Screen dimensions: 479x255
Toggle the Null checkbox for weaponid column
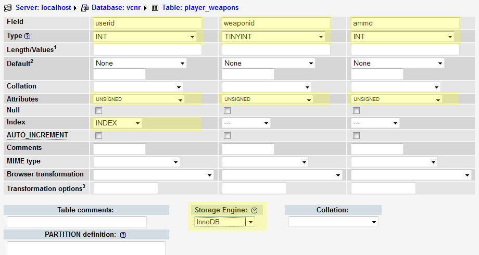(x=227, y=110)
